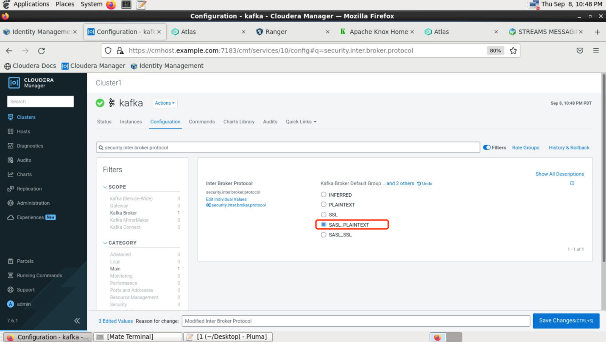Switch to the Commands tab

pos(202,122)
